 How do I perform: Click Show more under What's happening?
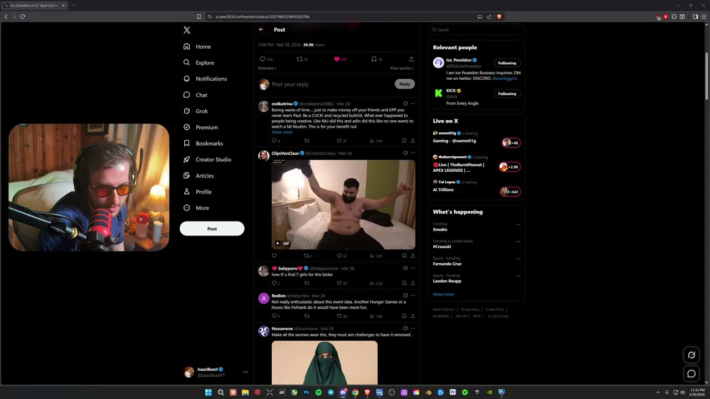[443, 294]
